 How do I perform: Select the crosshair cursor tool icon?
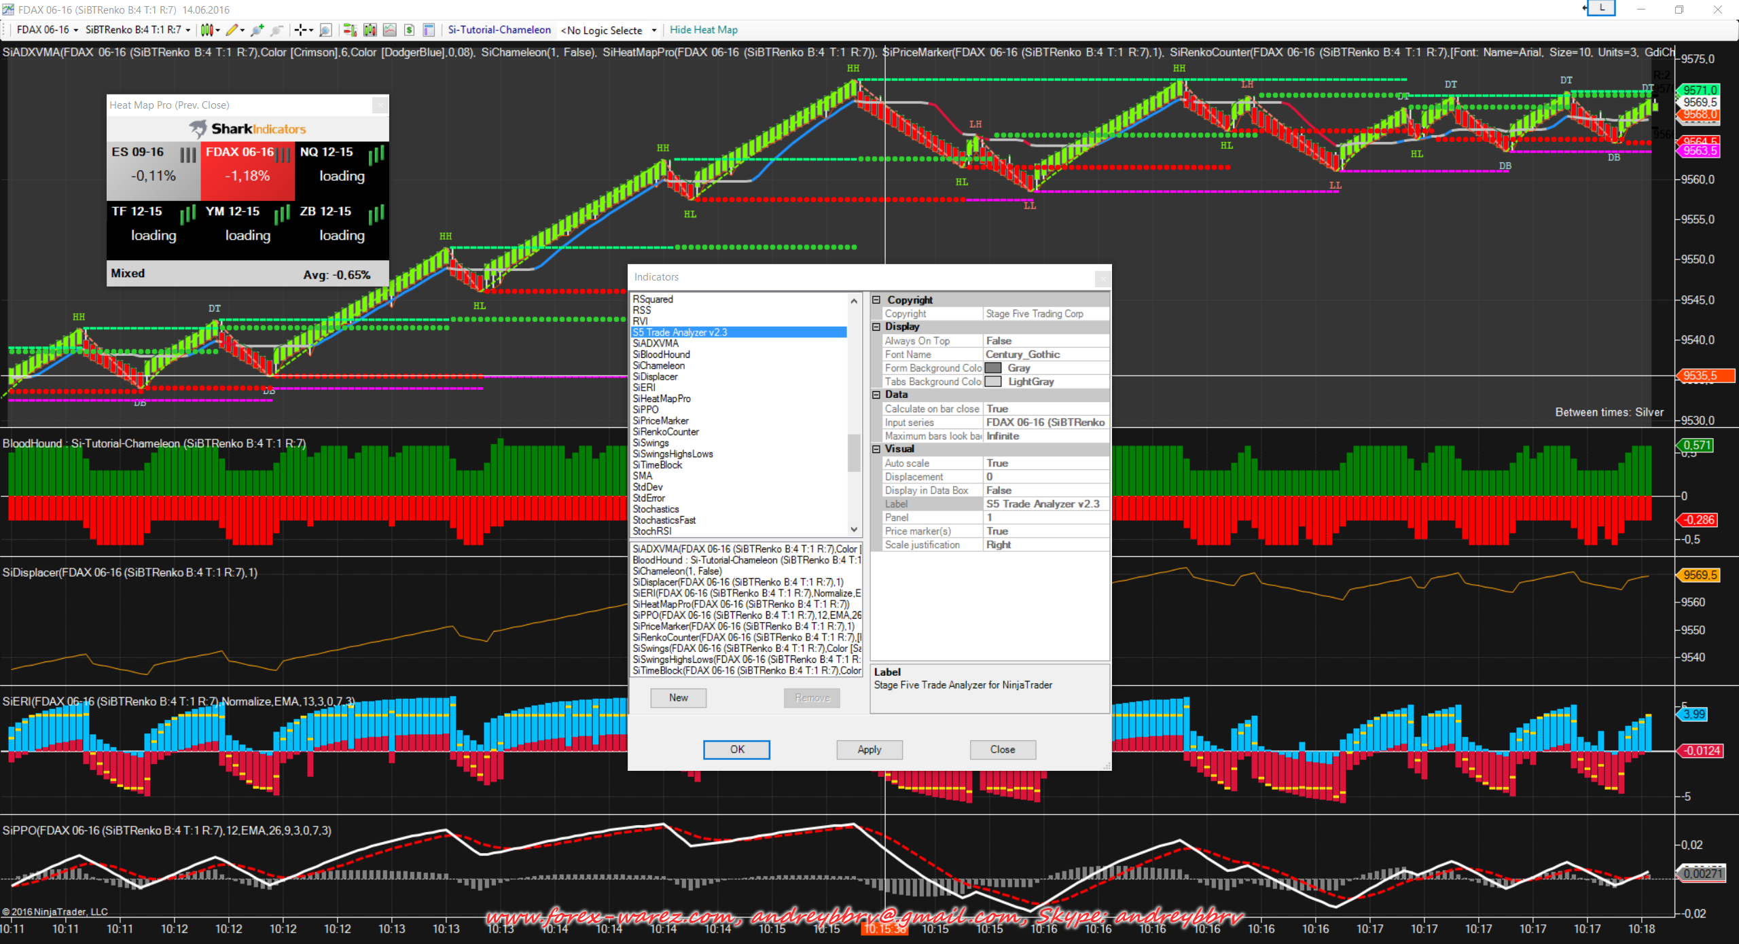(300, 30)
